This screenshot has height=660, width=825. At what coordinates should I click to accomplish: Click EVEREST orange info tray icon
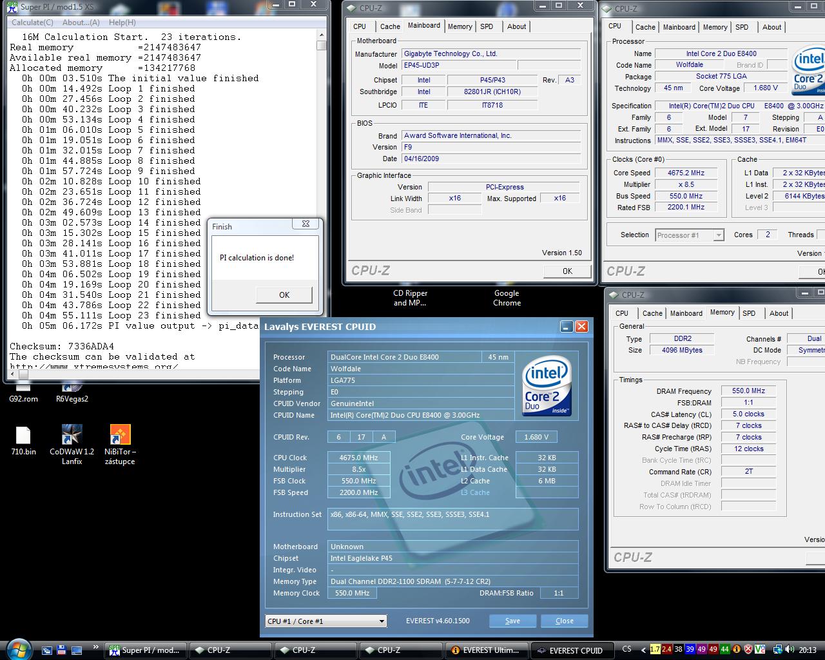click(737, 650)
